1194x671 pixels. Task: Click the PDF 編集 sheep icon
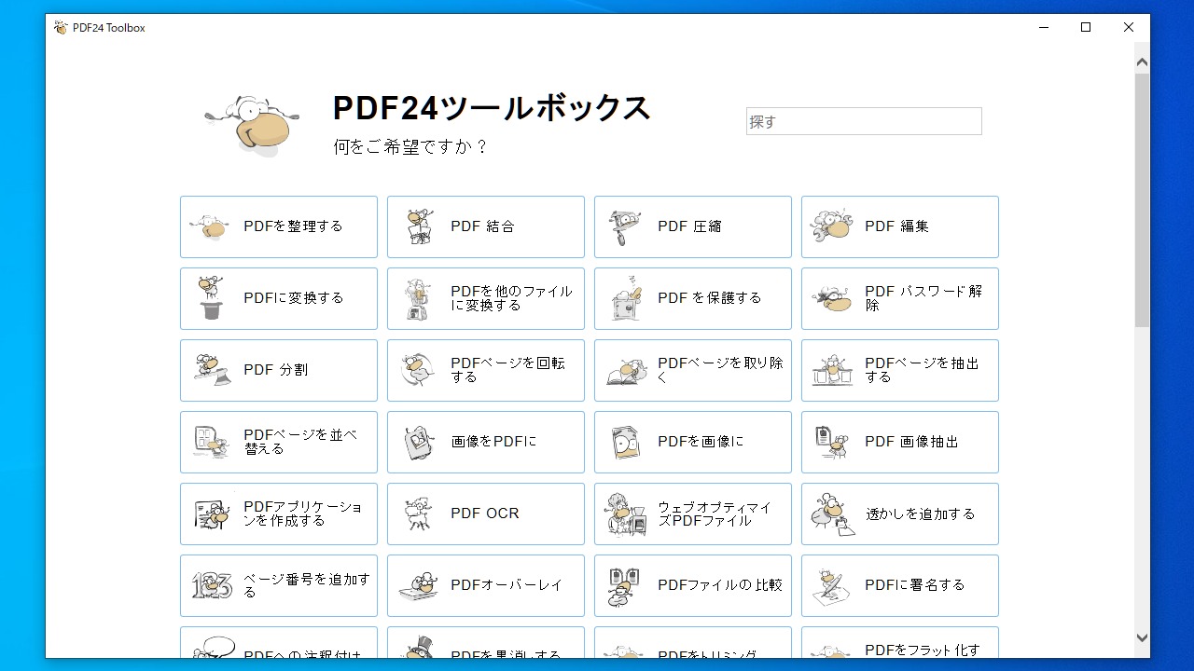(831, 226)
